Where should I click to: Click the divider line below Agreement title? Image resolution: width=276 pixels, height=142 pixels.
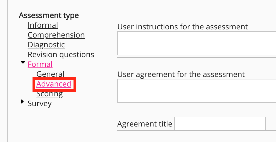click(x=196, y=131)
